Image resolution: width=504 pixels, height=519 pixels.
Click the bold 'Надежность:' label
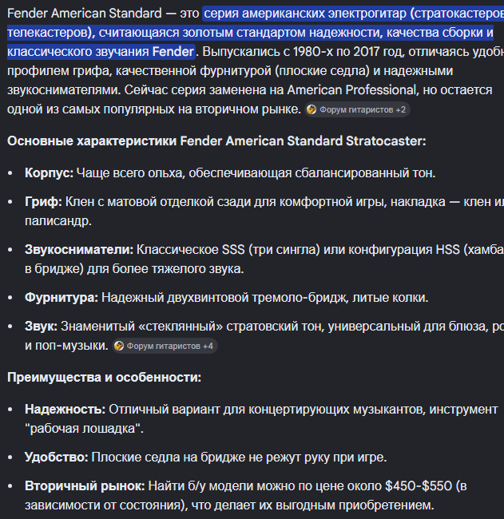(65, 410)
